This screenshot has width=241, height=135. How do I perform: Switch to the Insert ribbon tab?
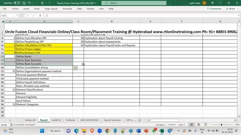(26, 9)
